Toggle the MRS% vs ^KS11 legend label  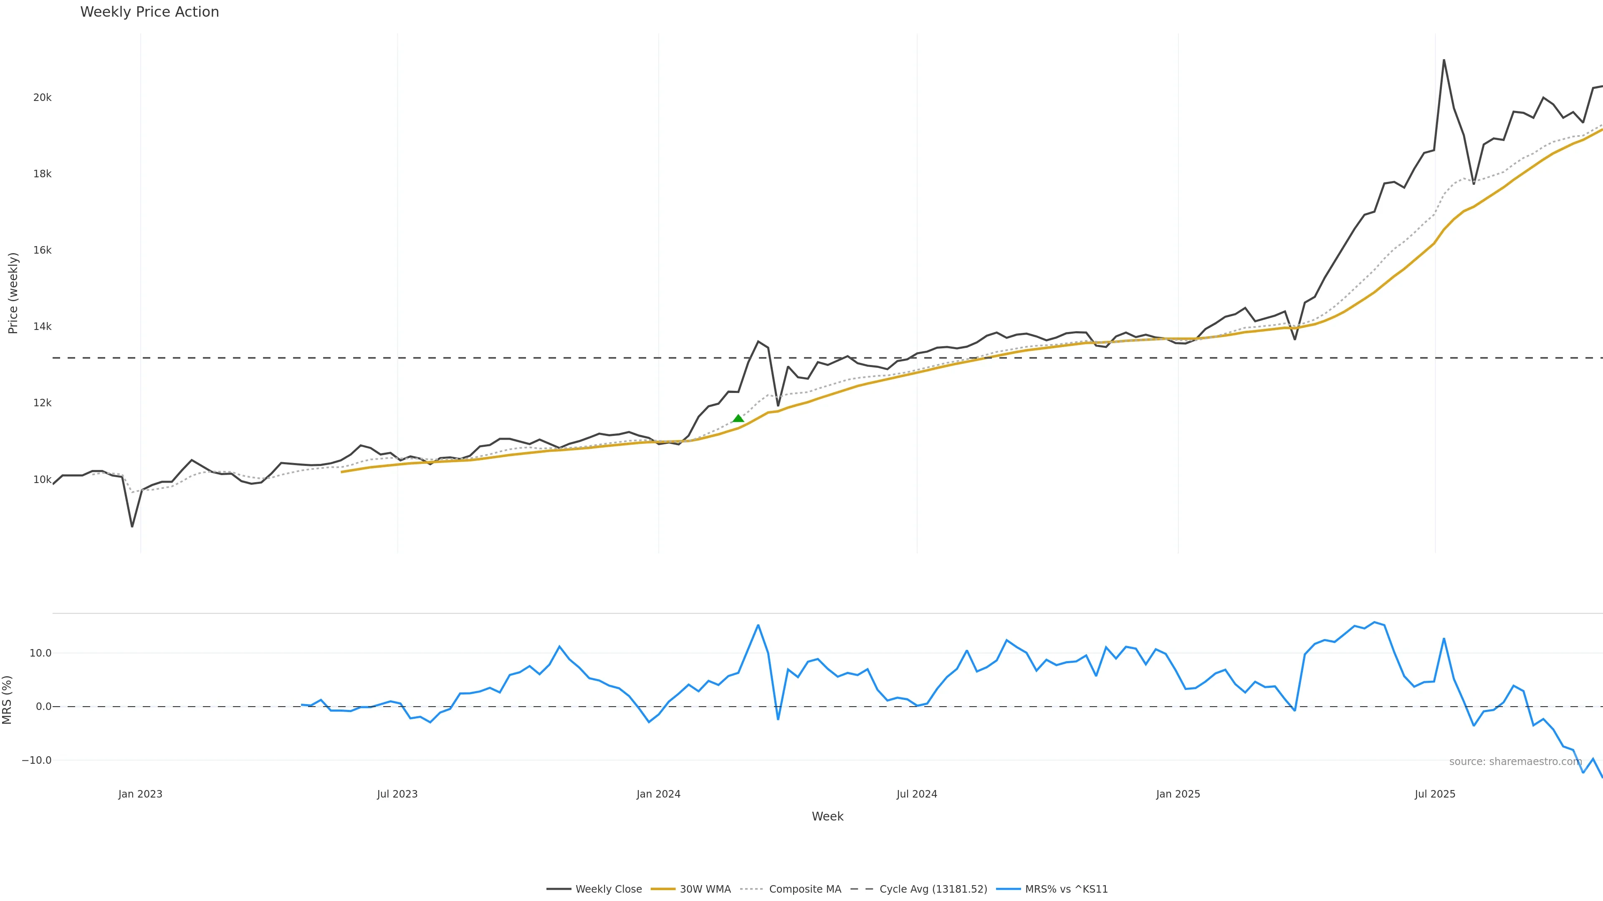(1066, 889)
